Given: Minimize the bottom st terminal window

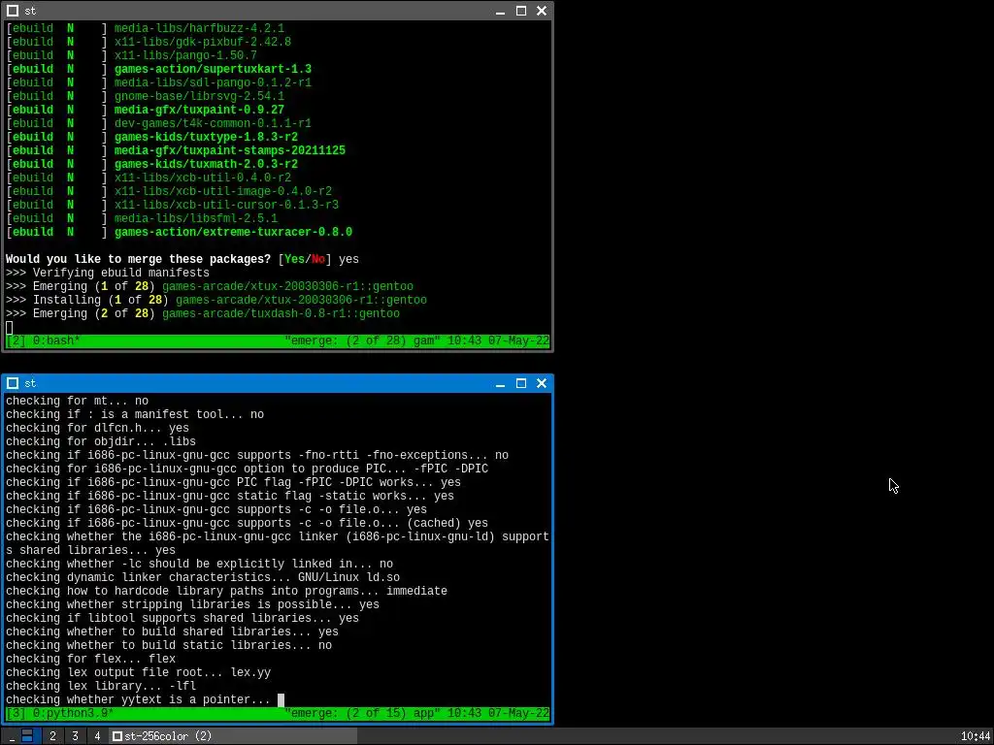Looking at the screenshot, I should click(x=500, y=383).
